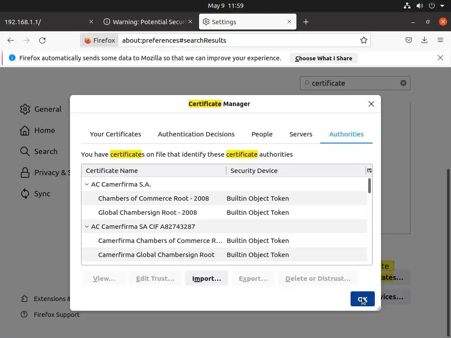This screenshot has width=451, height=338.
Task: Bookmark this page with the star icon
Action: tap(363, 40)
